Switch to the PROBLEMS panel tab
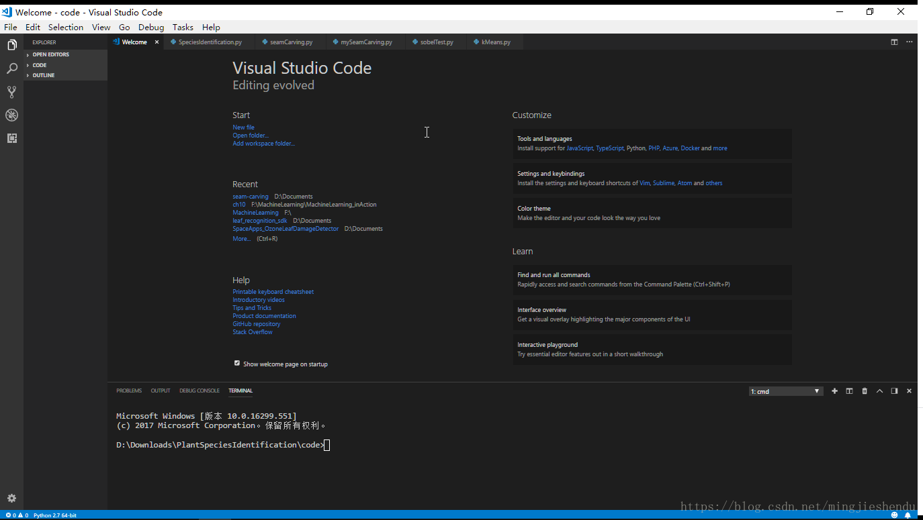The height and width of the screenshot is (520, 923). 129,391
